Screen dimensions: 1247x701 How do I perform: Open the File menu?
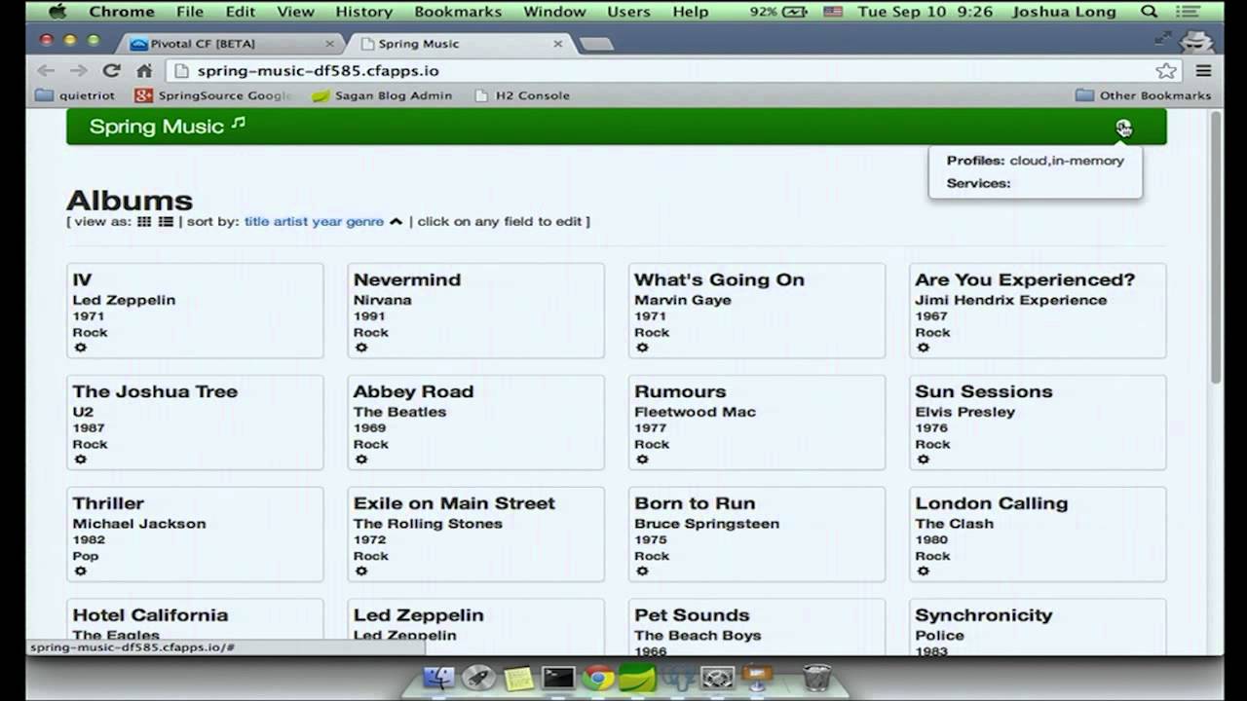click(x=190, y=12)
